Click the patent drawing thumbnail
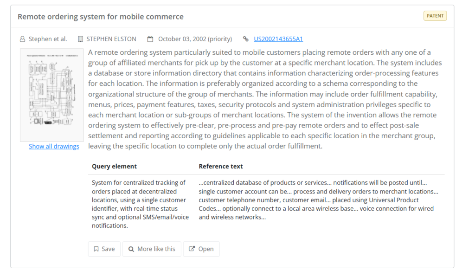The image size is (475, 277). tap(52, 95)
